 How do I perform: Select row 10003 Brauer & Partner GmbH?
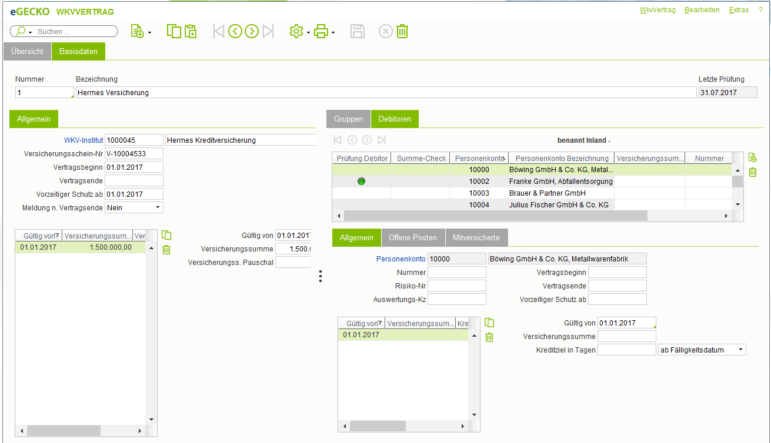532,193
